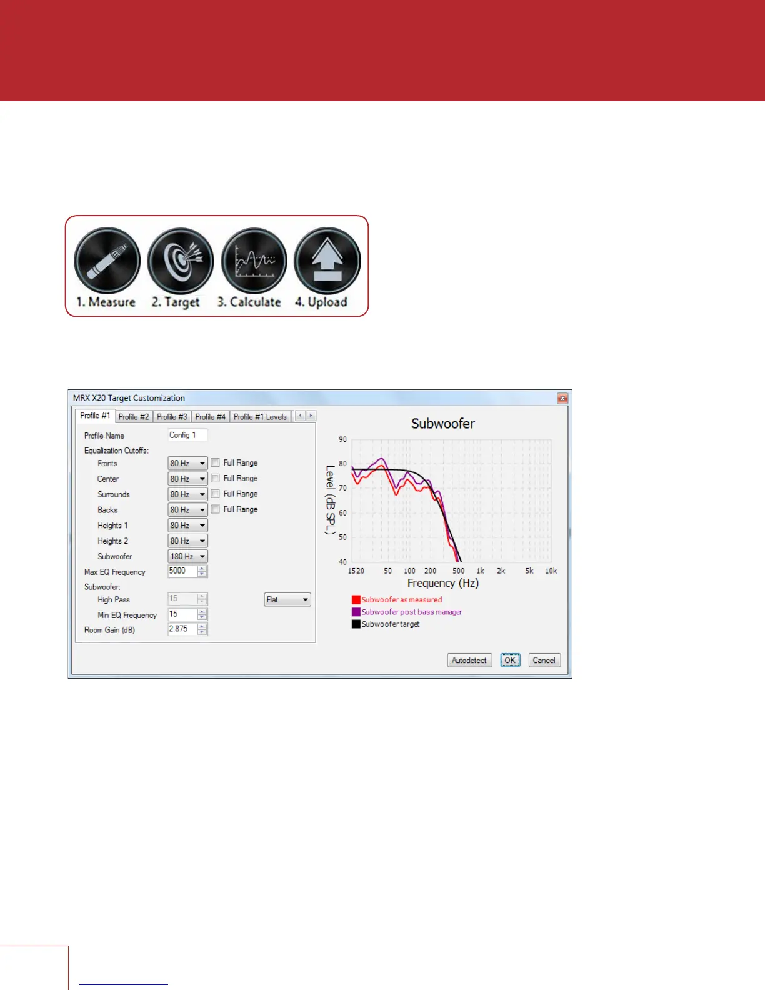Adjust the Max EQ Frequency spinner arrows
The height and width of the screenshot is (990, 765).
(x=202, y=571)
